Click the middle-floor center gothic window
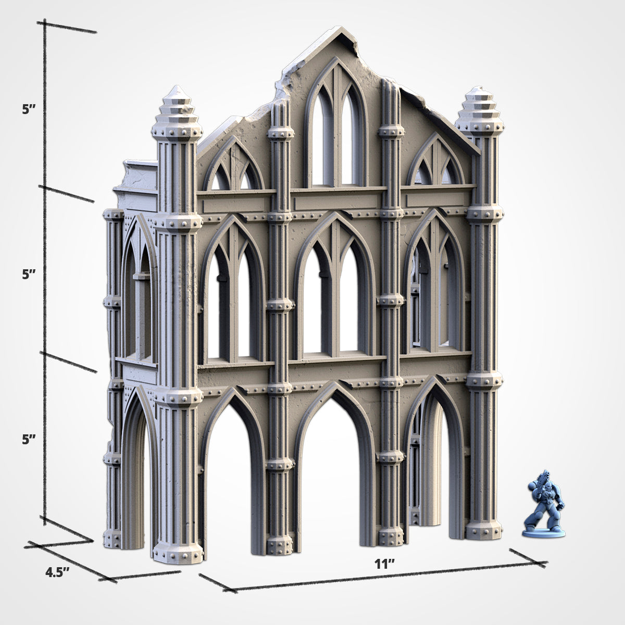The height and width of the screenshot is (625, 625). (x=335, y=302)
